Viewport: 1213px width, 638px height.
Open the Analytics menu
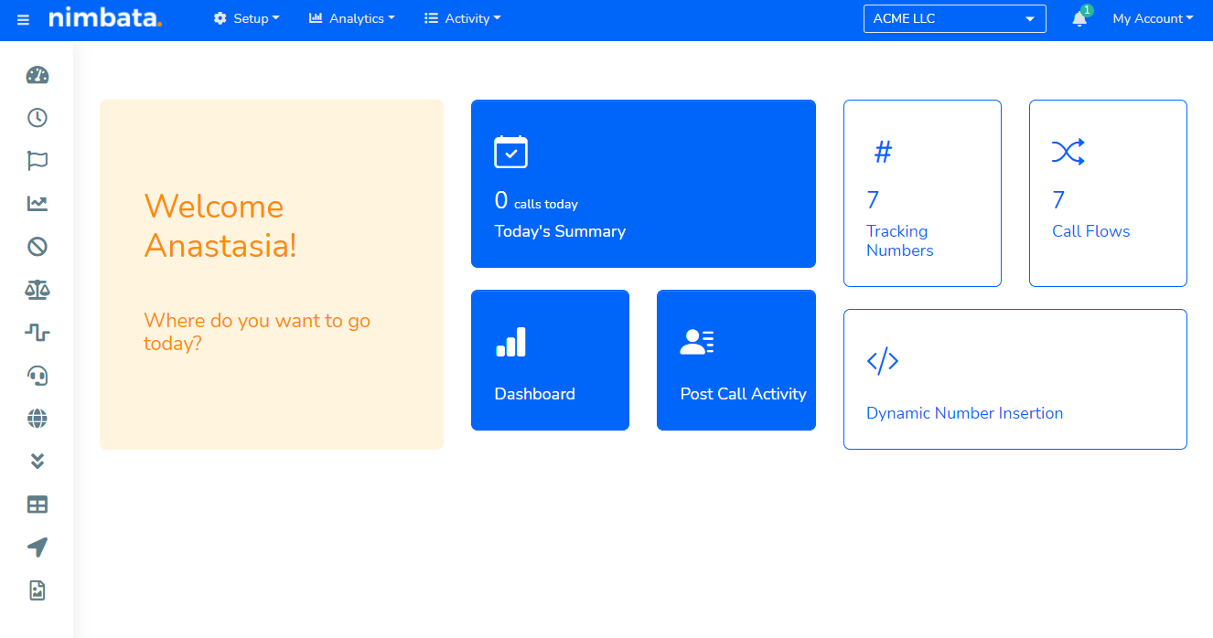(352, 18)
